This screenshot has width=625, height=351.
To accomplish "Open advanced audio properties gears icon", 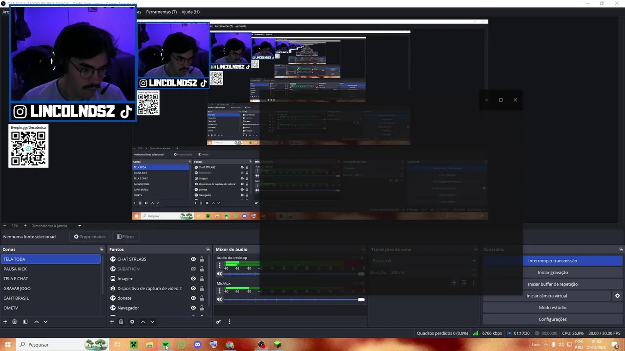I will (x=218, y=322).
